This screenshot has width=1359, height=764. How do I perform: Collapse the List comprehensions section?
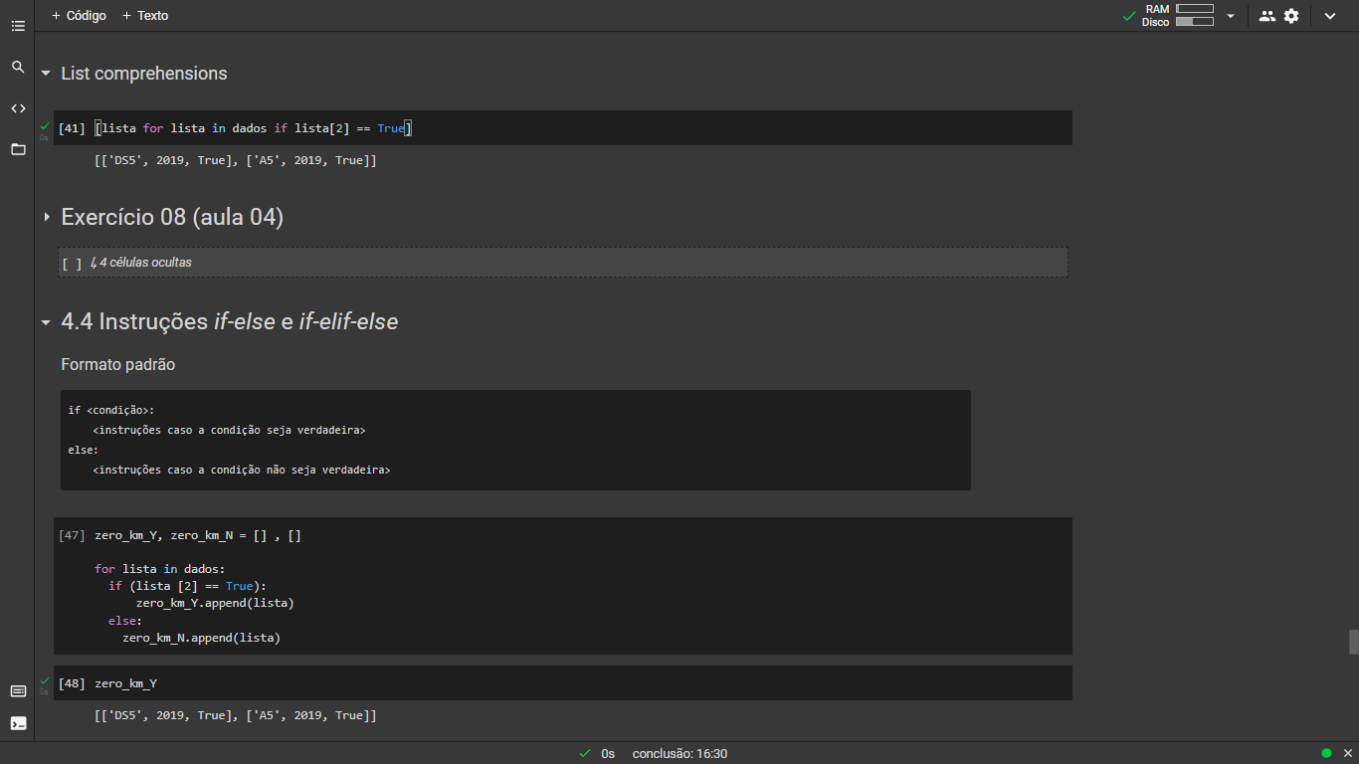click(46, 74)
